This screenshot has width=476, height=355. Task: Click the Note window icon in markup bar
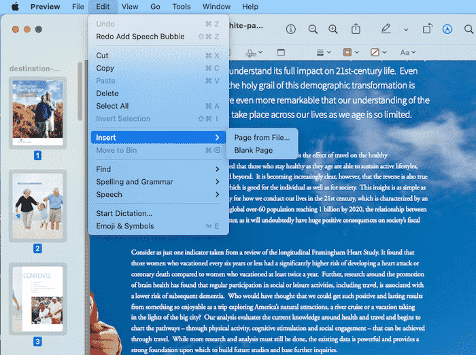[281, 52]
